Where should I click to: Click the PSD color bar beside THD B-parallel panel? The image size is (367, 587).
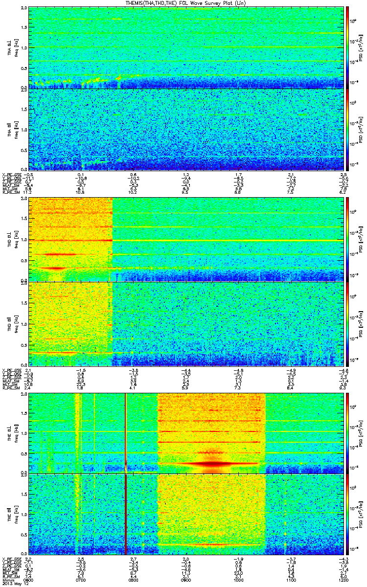coord(348,323)
